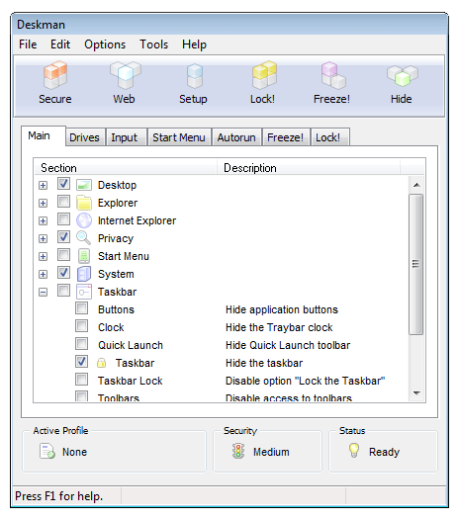This screenshot has height=519, width=458.
Task: Expand the Explorer tree node
Action: coord(43,203)
